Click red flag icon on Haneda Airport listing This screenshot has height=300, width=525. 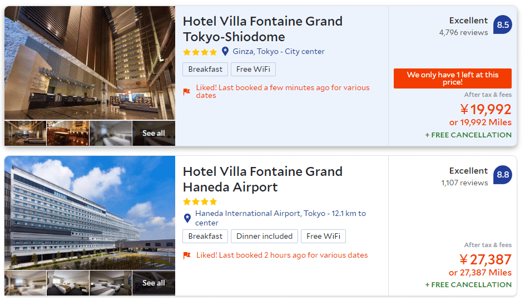tap(187, 255)
